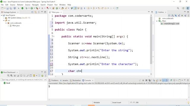Click the Debug bug icon
190x106 pixels.
[x=26, y=8]
